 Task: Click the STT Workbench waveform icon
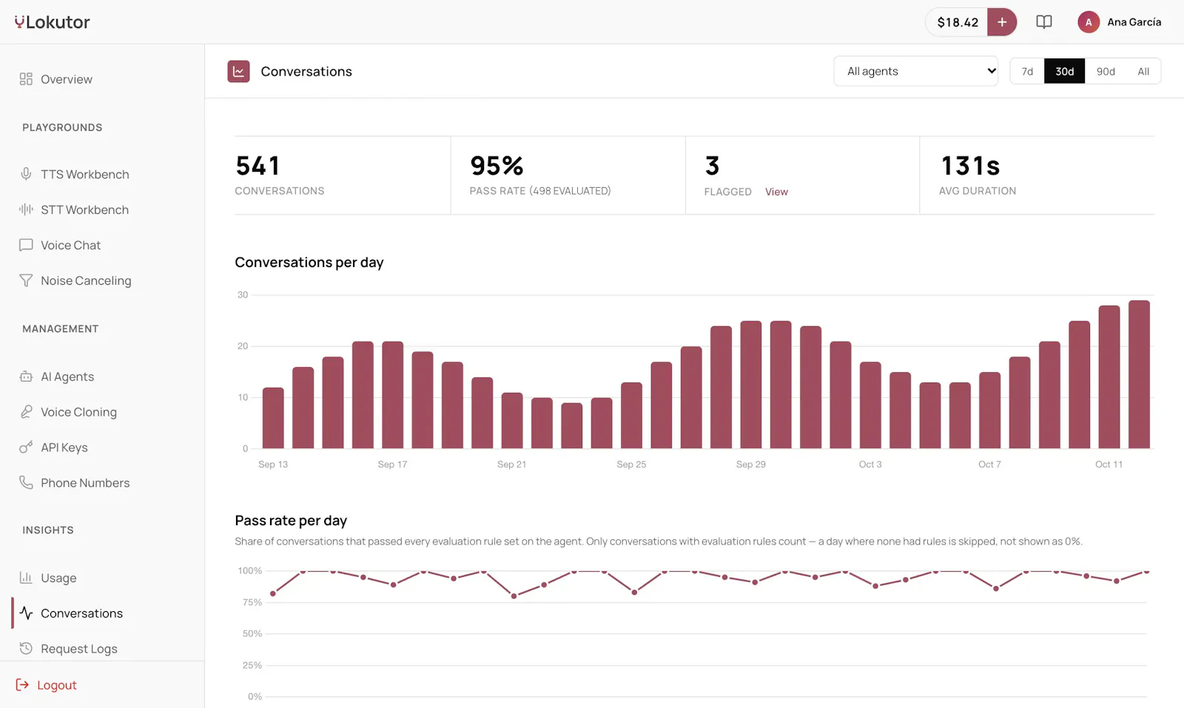coord(26,209)
